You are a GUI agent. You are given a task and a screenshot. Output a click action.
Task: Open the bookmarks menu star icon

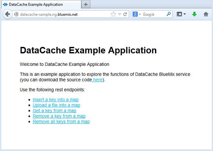point(179,14)
